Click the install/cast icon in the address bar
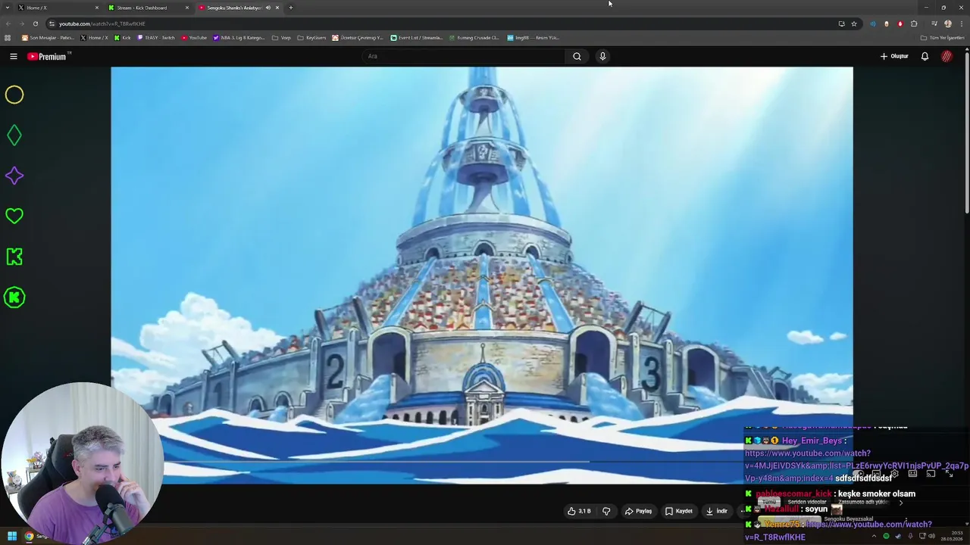 pos(841,23)
